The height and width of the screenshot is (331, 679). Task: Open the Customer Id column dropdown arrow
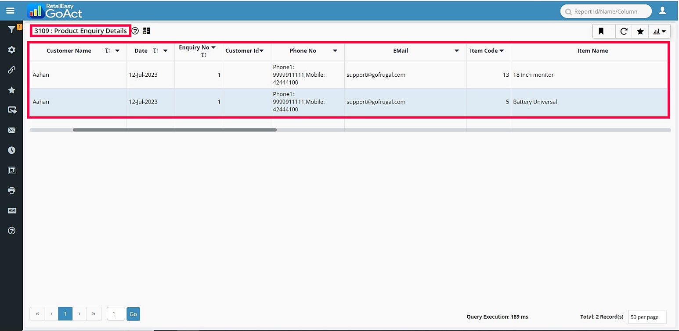point(262,51)
